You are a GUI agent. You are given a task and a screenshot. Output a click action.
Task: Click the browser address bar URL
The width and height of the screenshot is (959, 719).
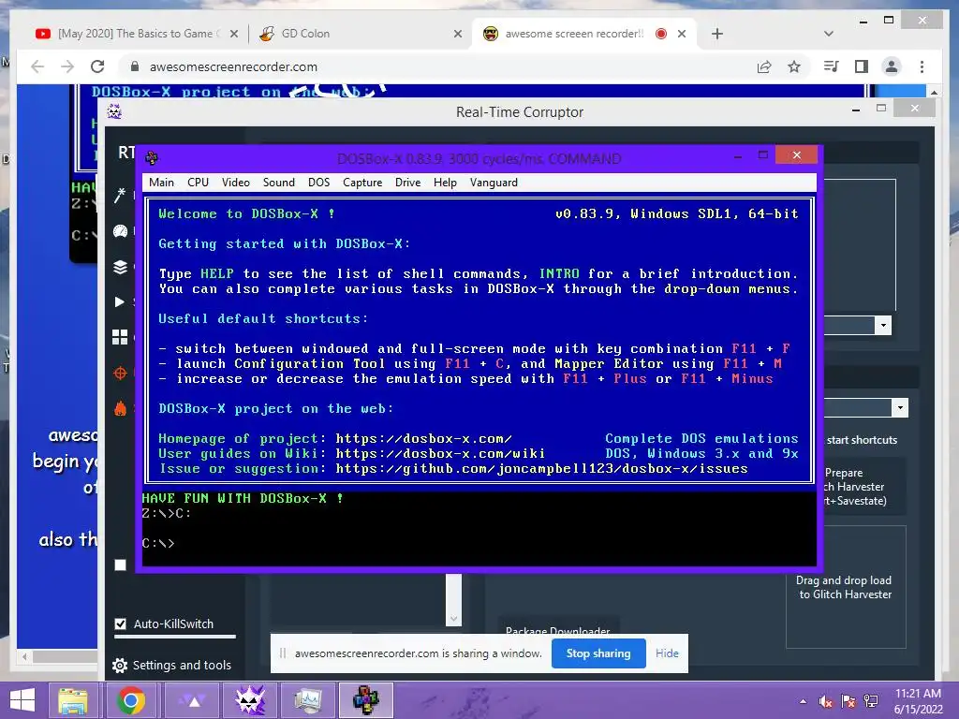click(233, 66)
